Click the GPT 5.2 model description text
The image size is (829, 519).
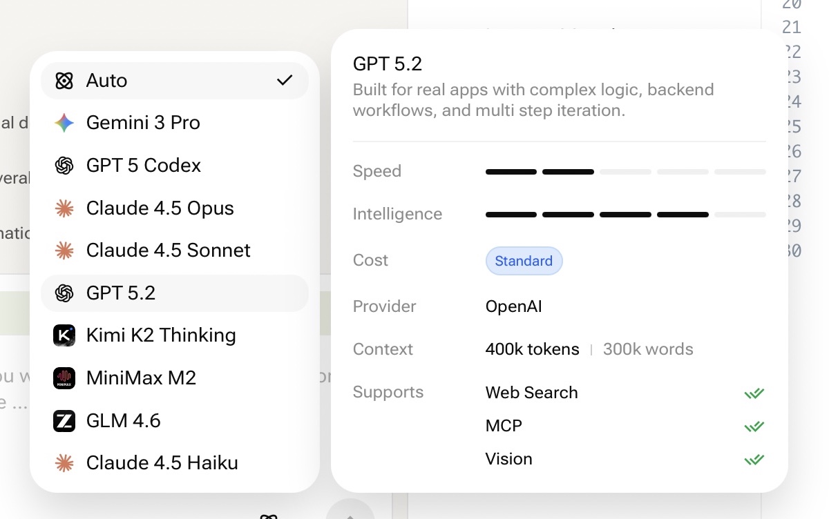pyautogui.click(x=533, y=100)
